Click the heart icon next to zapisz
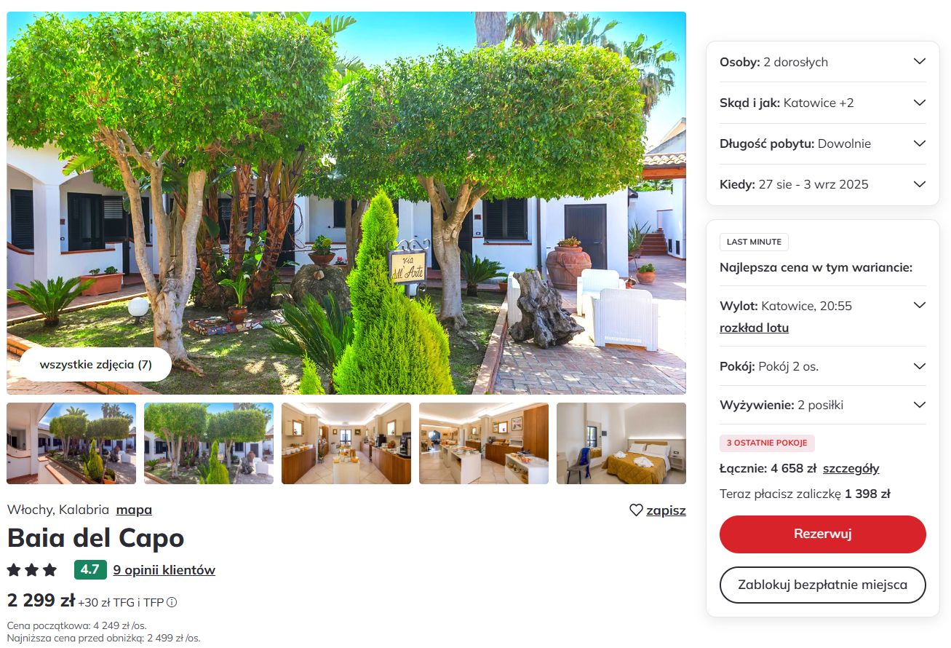This screenshot has height=648, width=951. coord(636,510)
